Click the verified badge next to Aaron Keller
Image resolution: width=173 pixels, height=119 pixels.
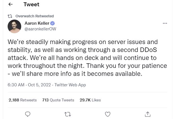tap(53, 23)
